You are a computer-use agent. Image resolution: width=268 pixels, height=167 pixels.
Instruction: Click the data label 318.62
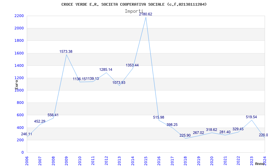212,130
